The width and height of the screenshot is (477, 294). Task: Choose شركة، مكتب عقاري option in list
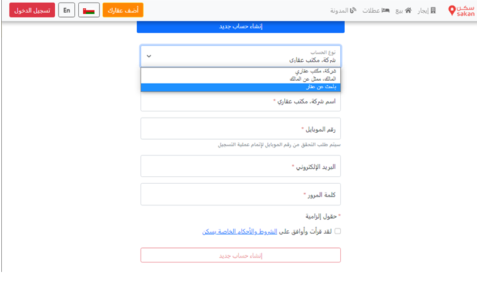[241, 71]
